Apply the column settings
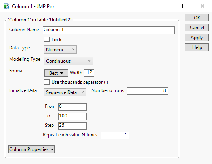212x164 pixels. [197, 38]
